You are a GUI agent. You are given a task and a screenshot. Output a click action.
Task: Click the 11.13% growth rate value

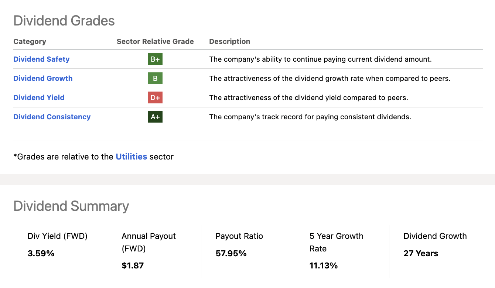tap(323, 265)
